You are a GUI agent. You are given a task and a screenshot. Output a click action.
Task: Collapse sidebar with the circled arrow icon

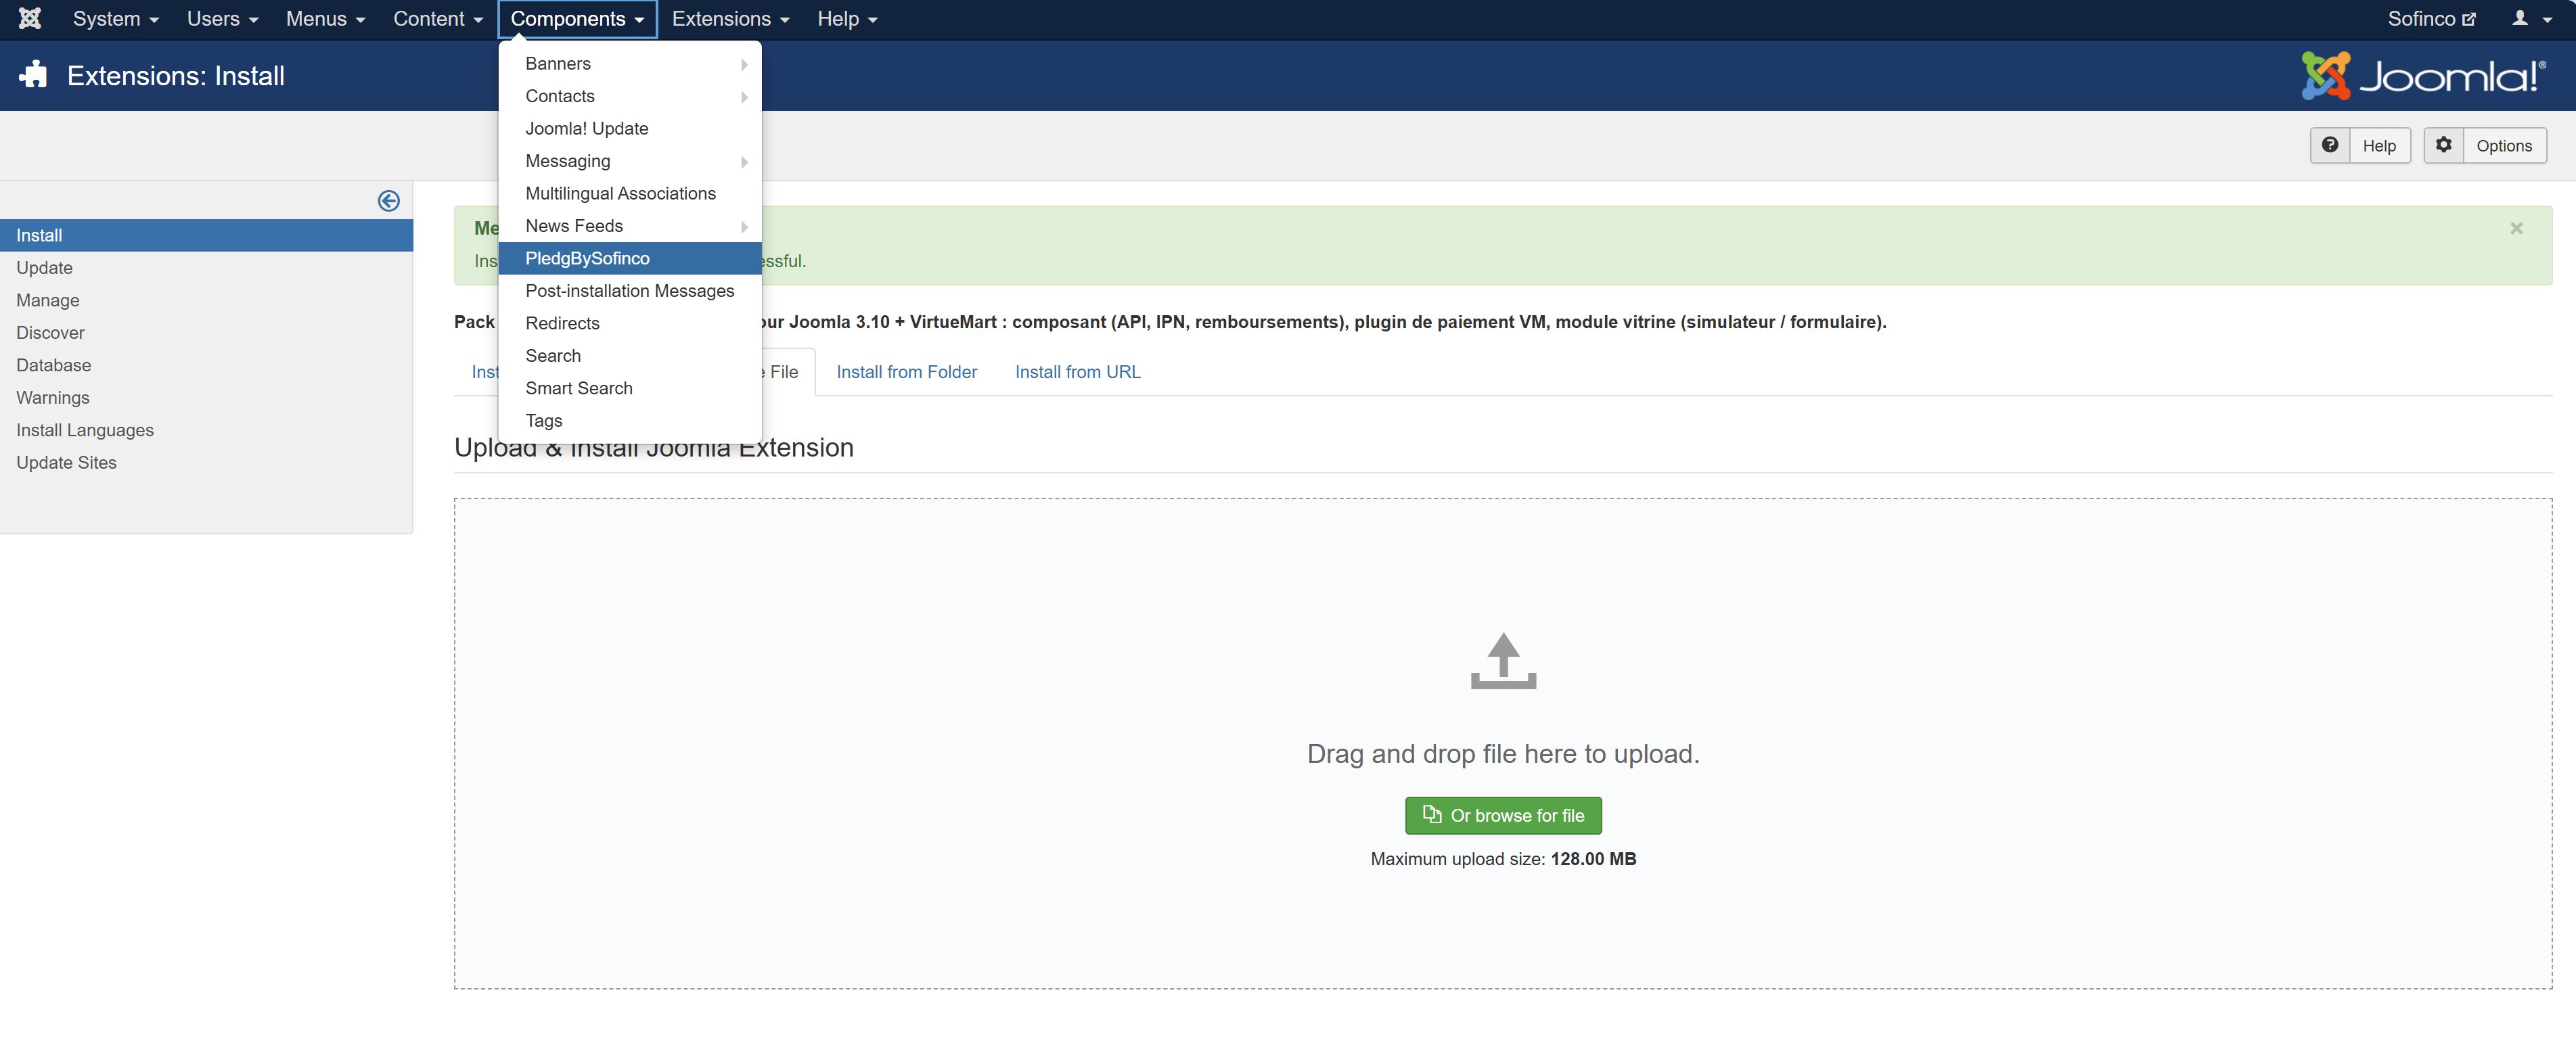388,201
